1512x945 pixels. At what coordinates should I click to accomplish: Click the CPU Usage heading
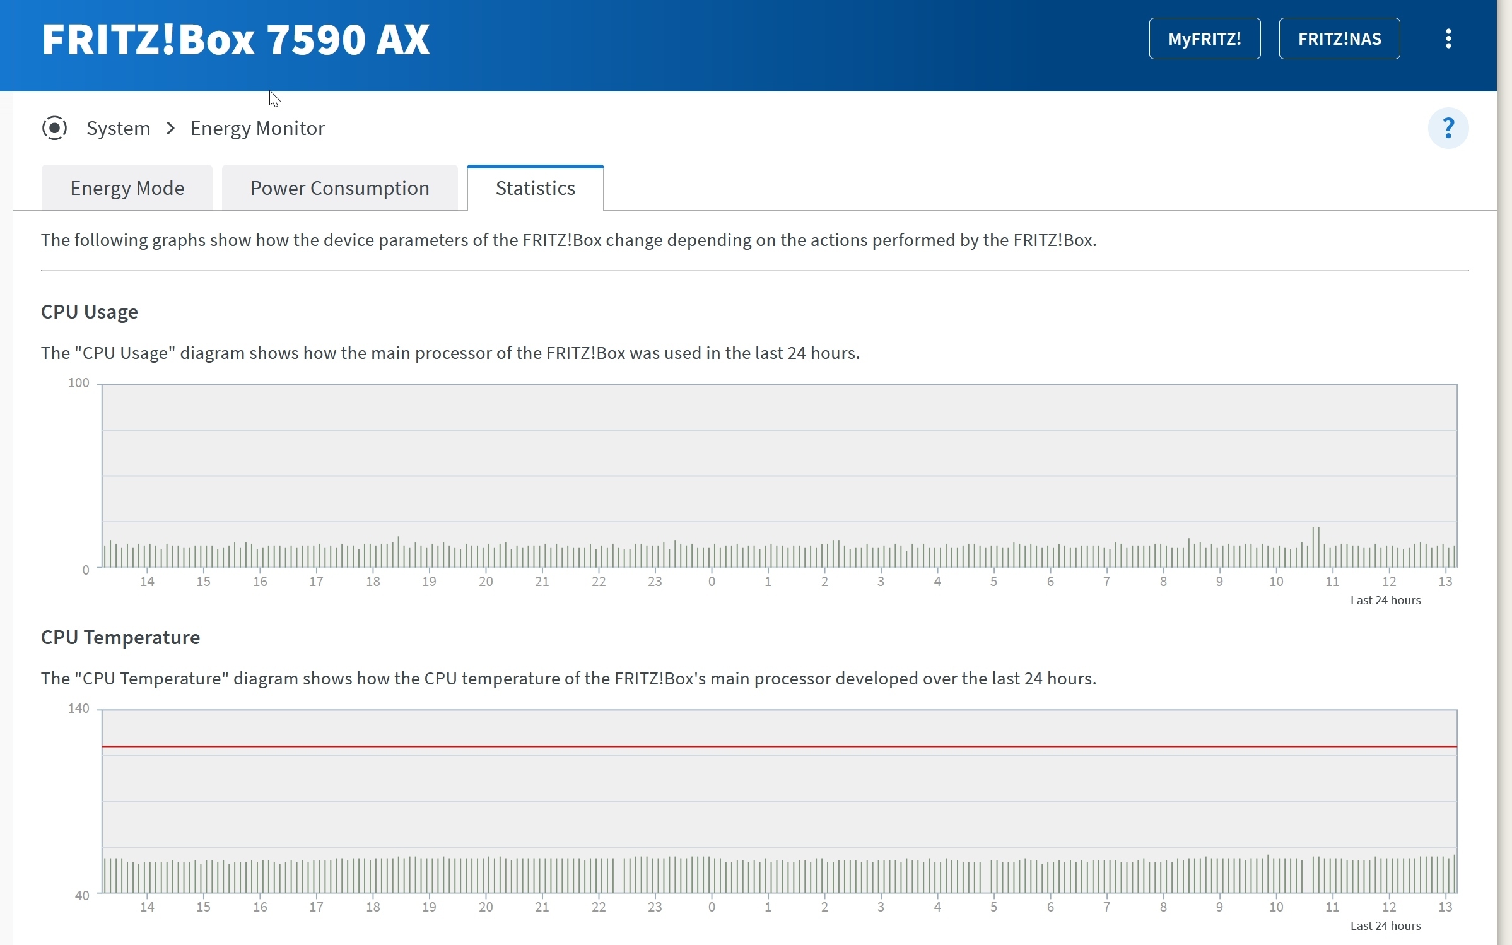pos(90,312)
